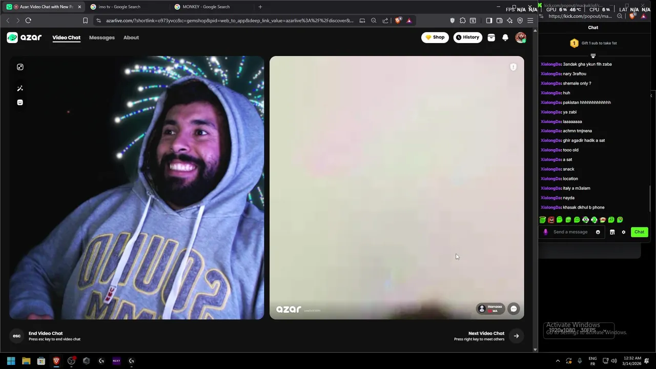Insert the angry red emote
The width and height of the screenshot is (656, 369).
coord(551,220)
